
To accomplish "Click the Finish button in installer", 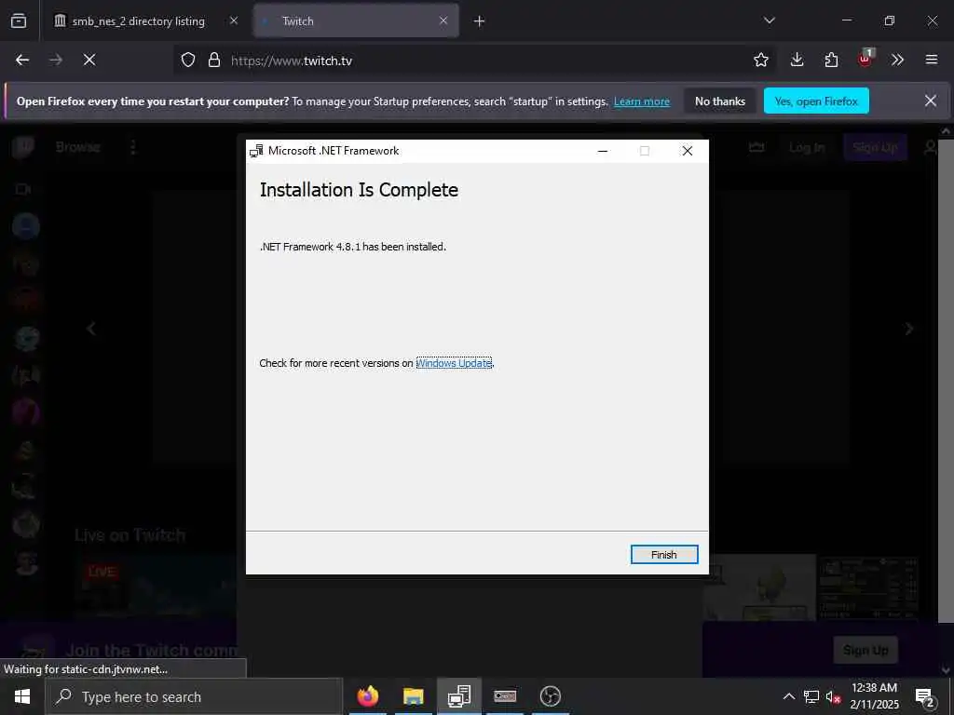I will click(x=663, y=555).
